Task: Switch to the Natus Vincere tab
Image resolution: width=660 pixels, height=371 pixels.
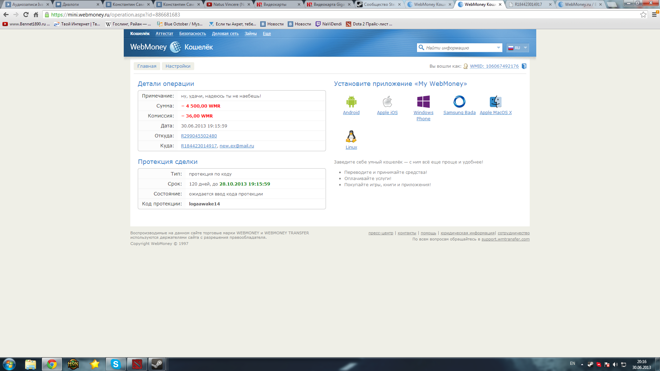Action: tap(229, 4)
